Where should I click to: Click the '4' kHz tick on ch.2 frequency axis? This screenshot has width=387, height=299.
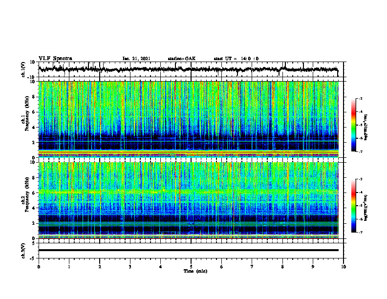coord(34,208)
